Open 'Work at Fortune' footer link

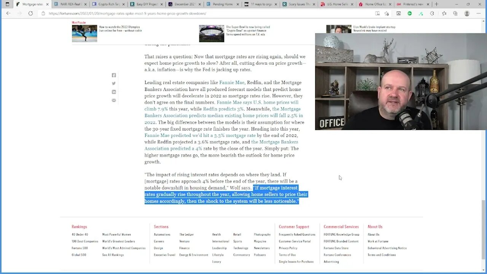tap(378, 241)
